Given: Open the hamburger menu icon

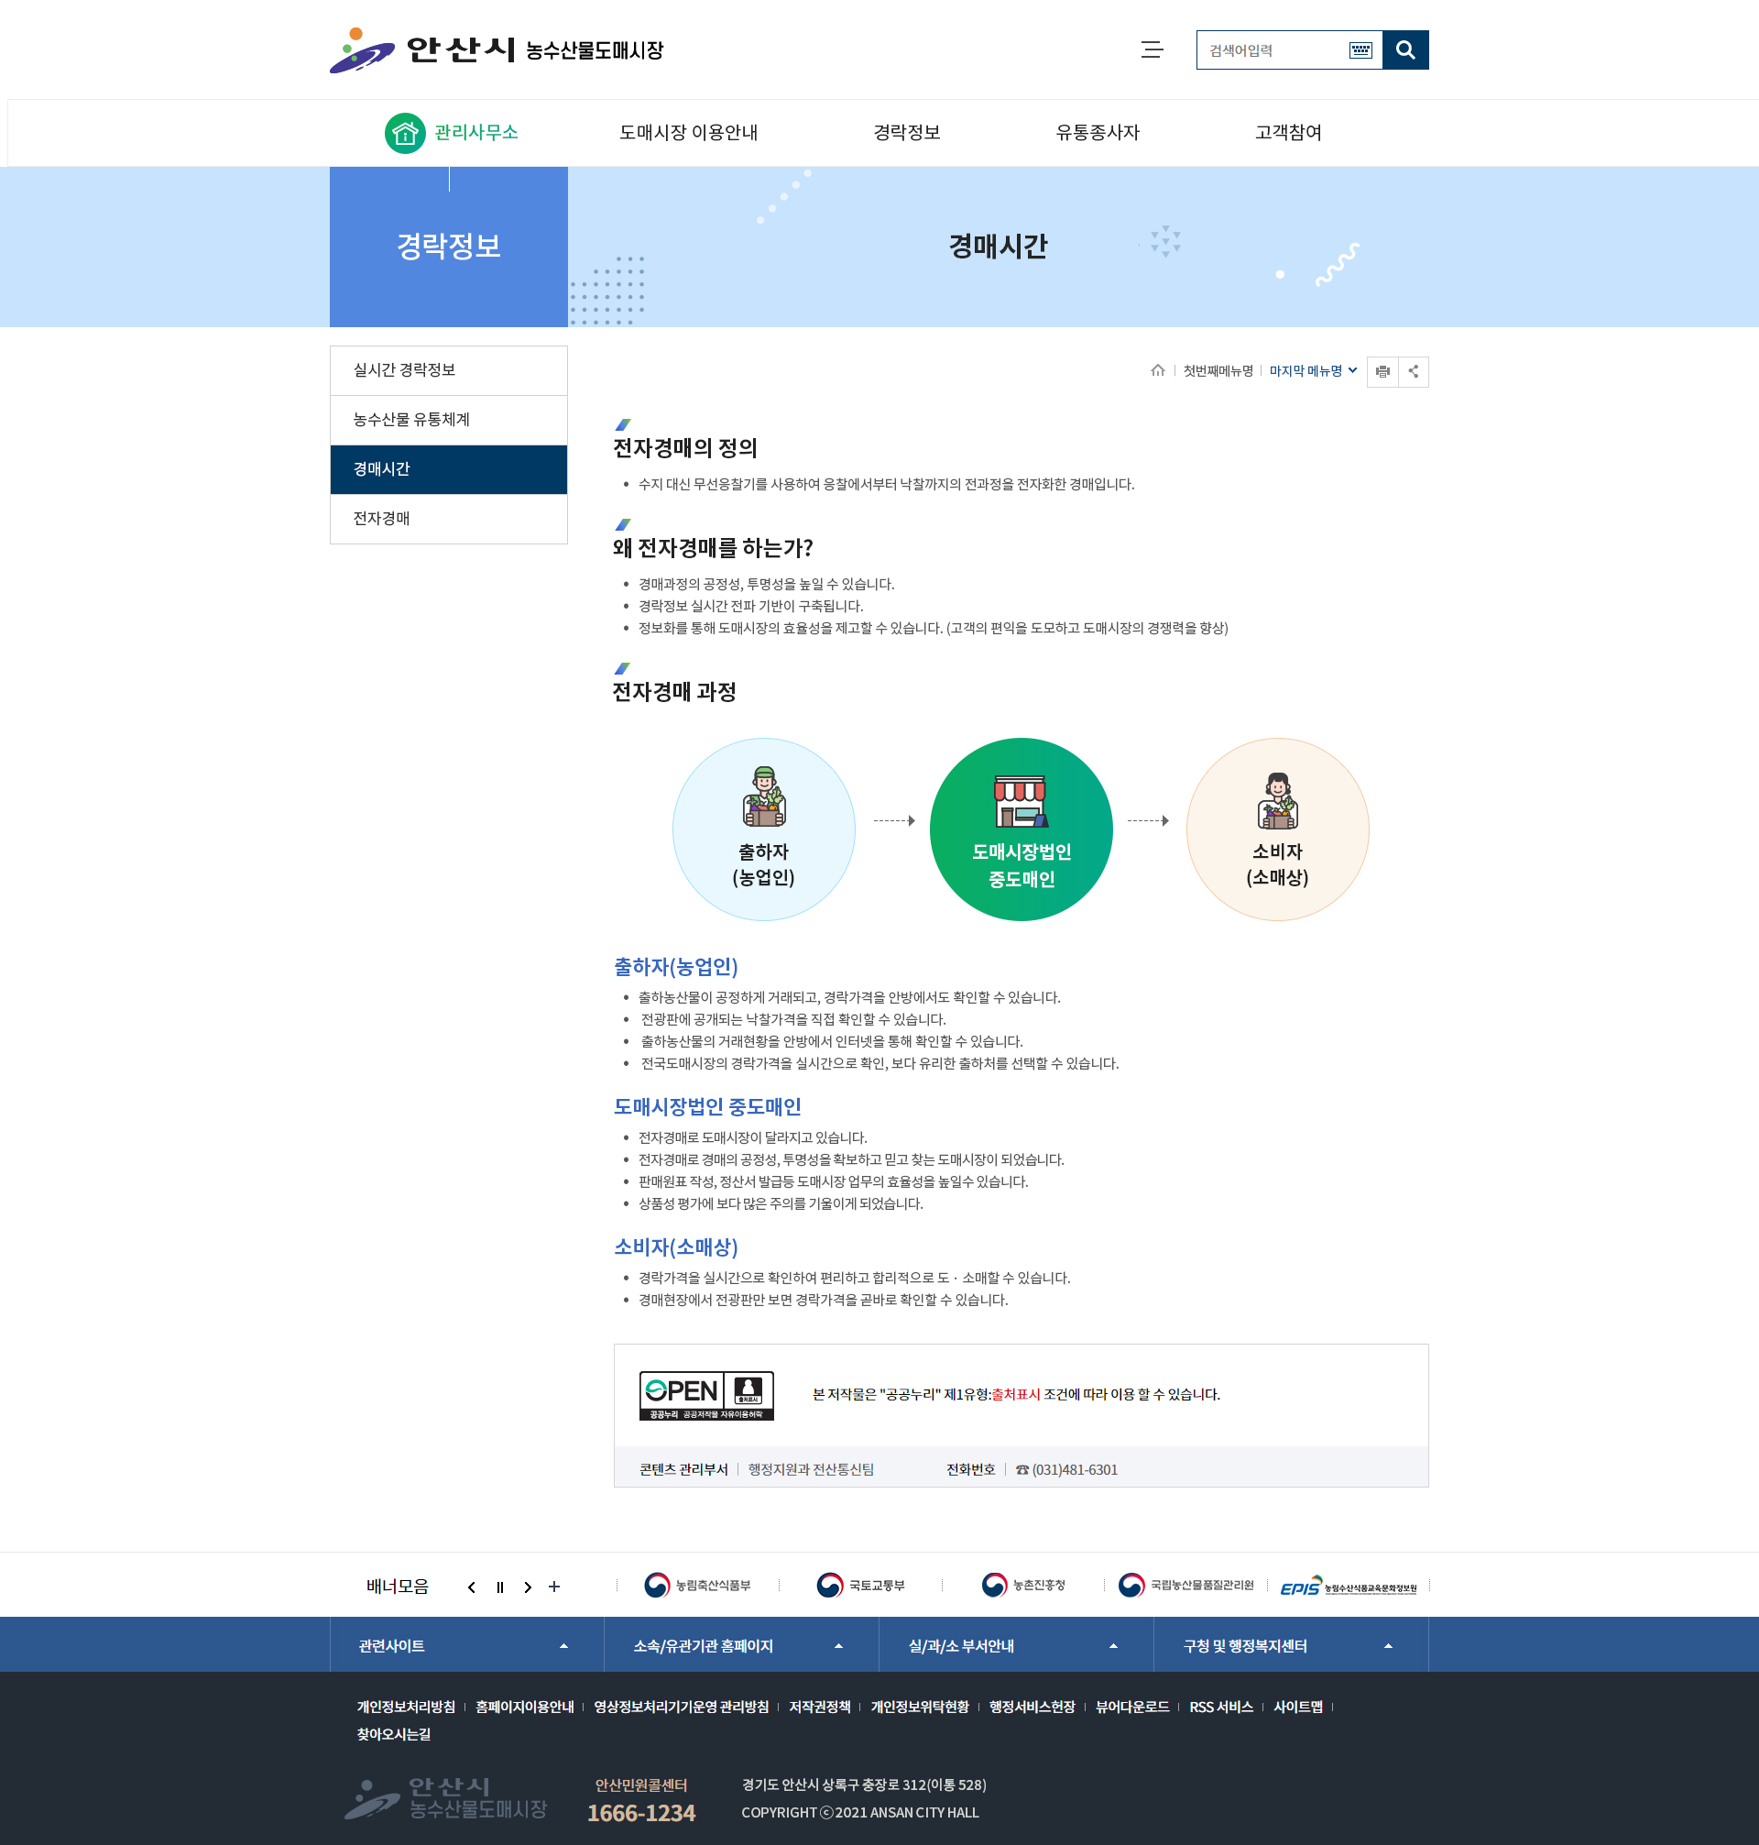Looking at the screenshot, I should pos(1152,49).
